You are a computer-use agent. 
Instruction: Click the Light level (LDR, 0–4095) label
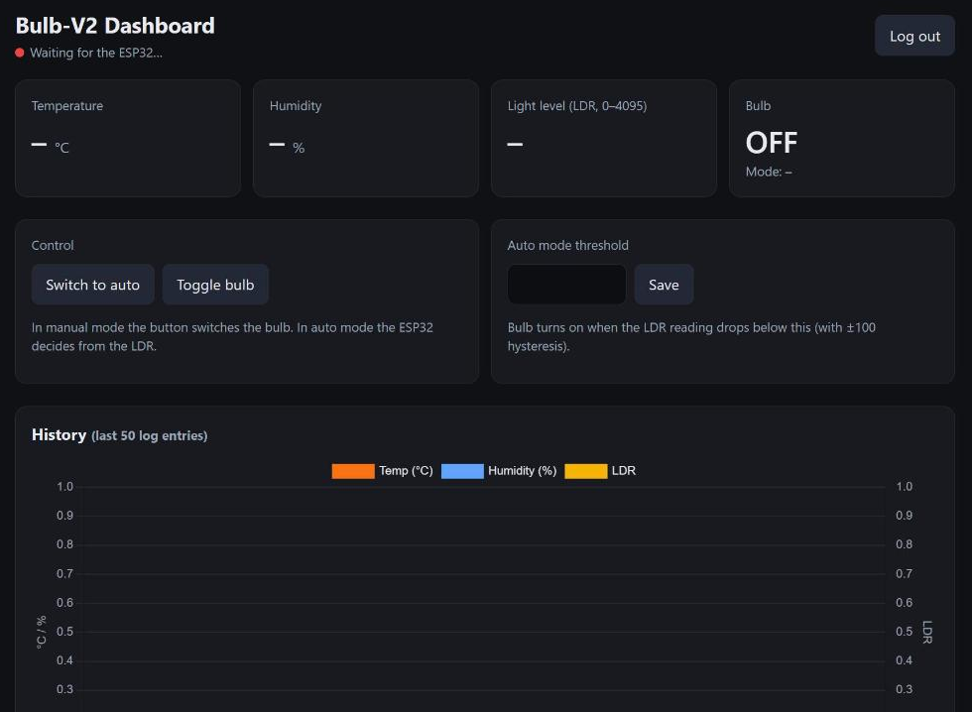point(577,106)
